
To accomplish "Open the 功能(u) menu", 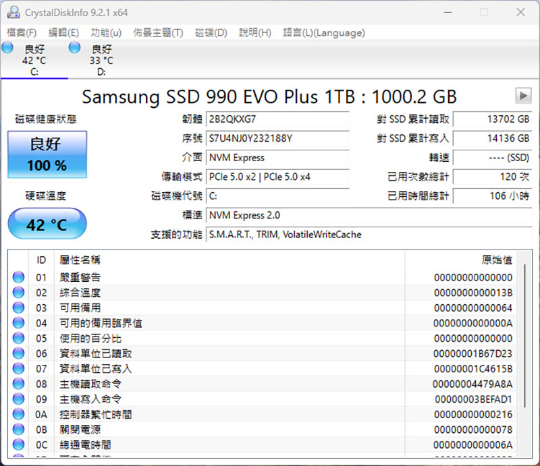I will pyautogui.click(x=106, y=32).
